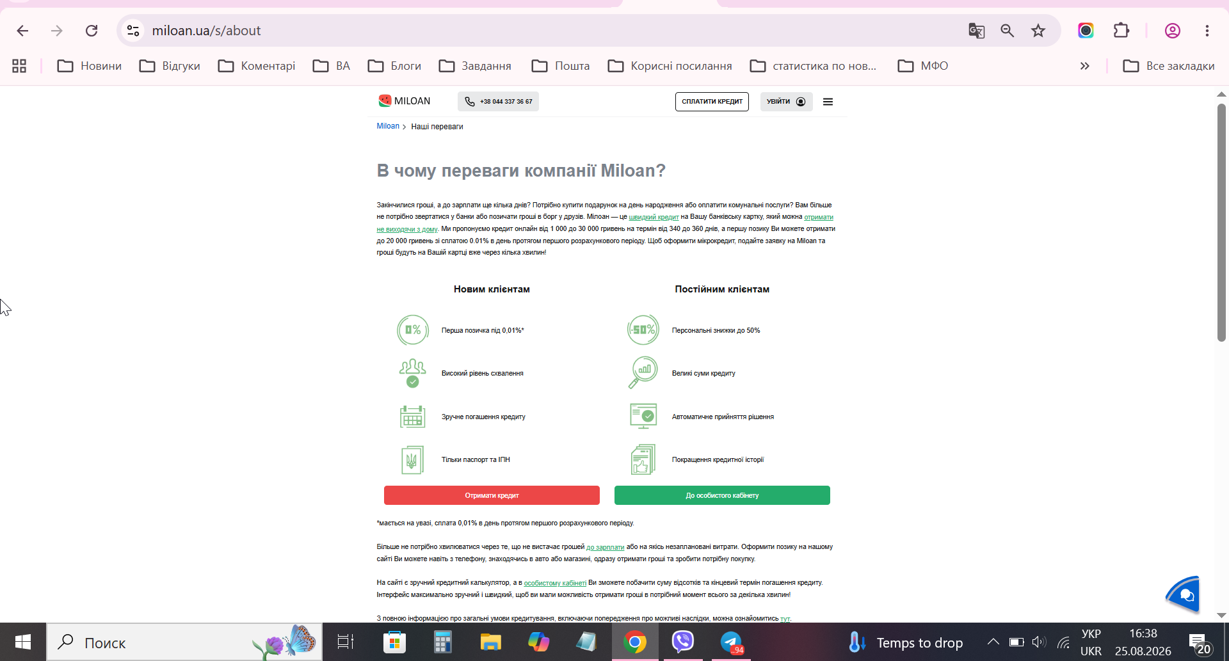Open the МФО bookmarks folder
This screenshot has width=1229, height=661.
pyautogui.click(x=923, y=66)
